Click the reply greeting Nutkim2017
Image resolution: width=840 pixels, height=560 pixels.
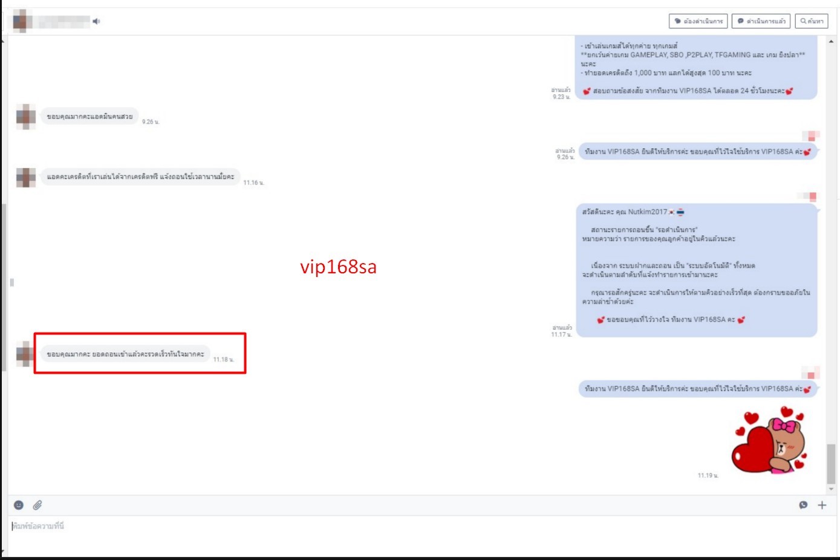click(697, 270)
